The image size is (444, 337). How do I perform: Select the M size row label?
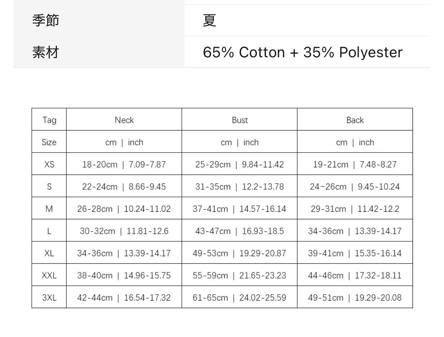49,209
